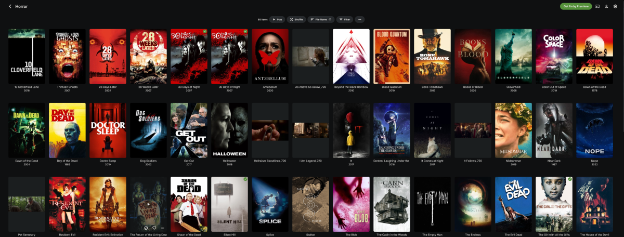The image size is (624, 237).
Task: Open Dawn of the Dead 1978 poster
Action: tap(594, 56)
